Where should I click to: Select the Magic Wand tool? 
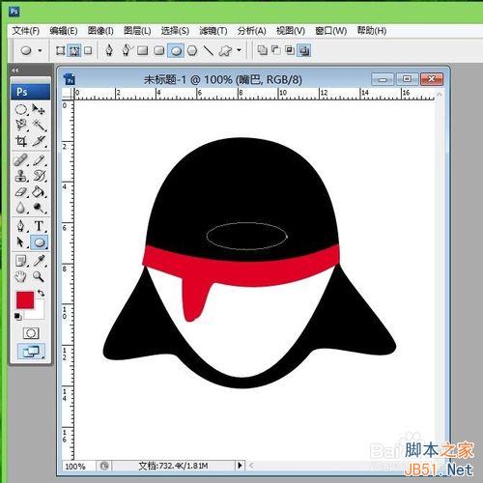coord(39,125)
